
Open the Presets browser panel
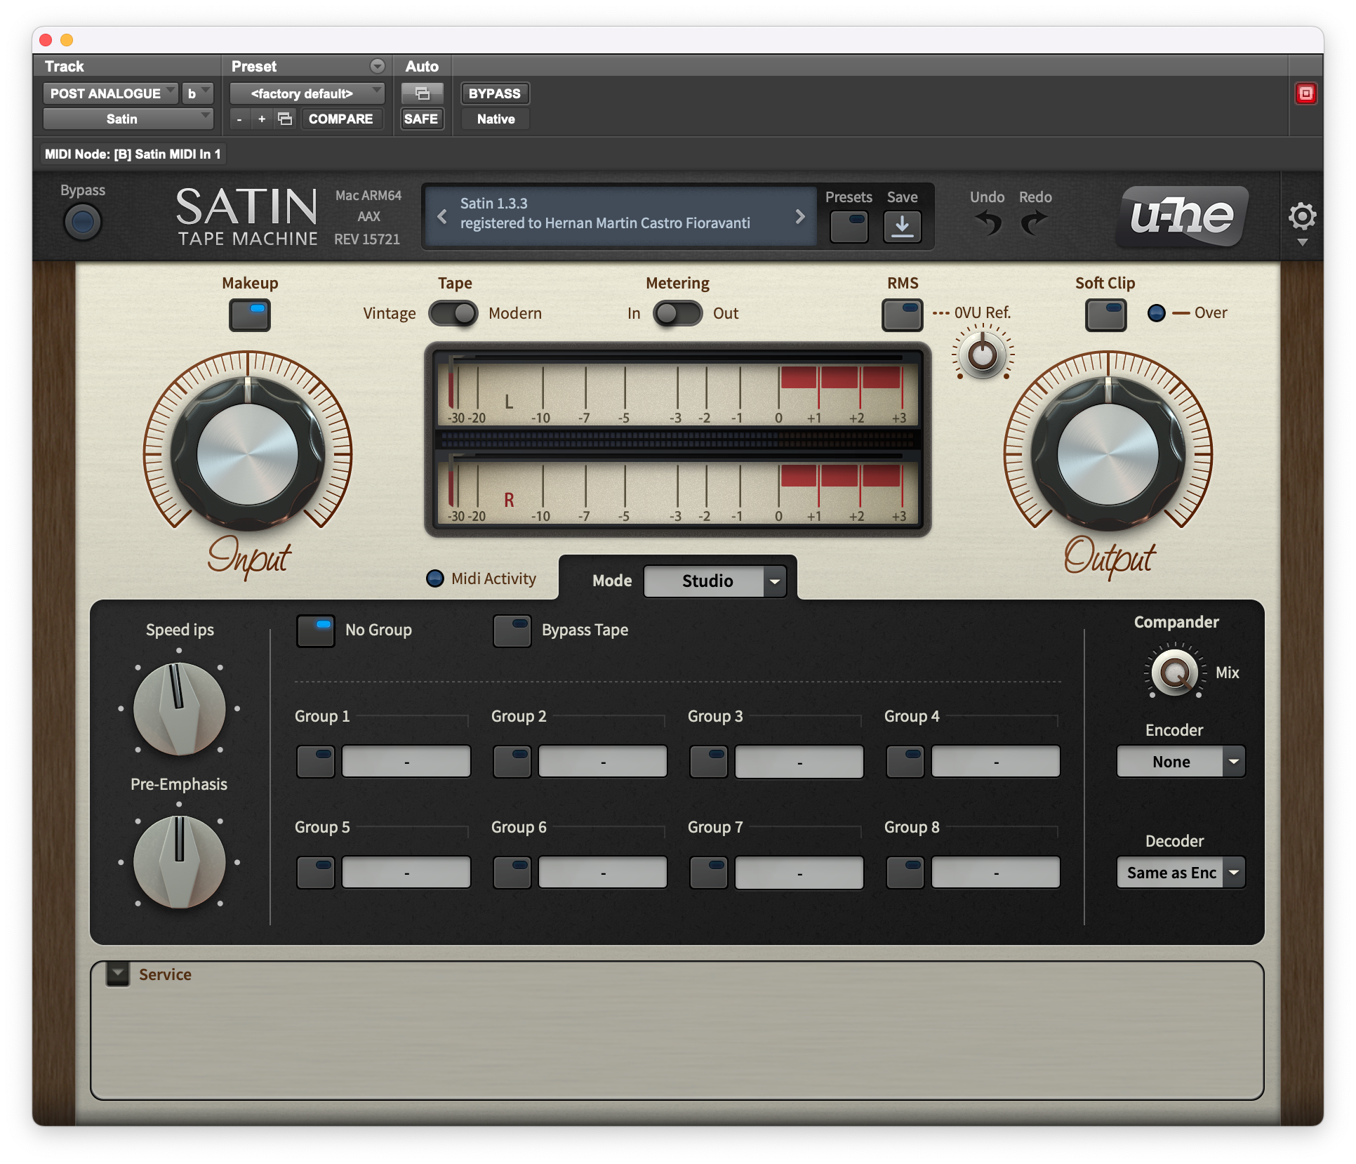tap(849, 226)
